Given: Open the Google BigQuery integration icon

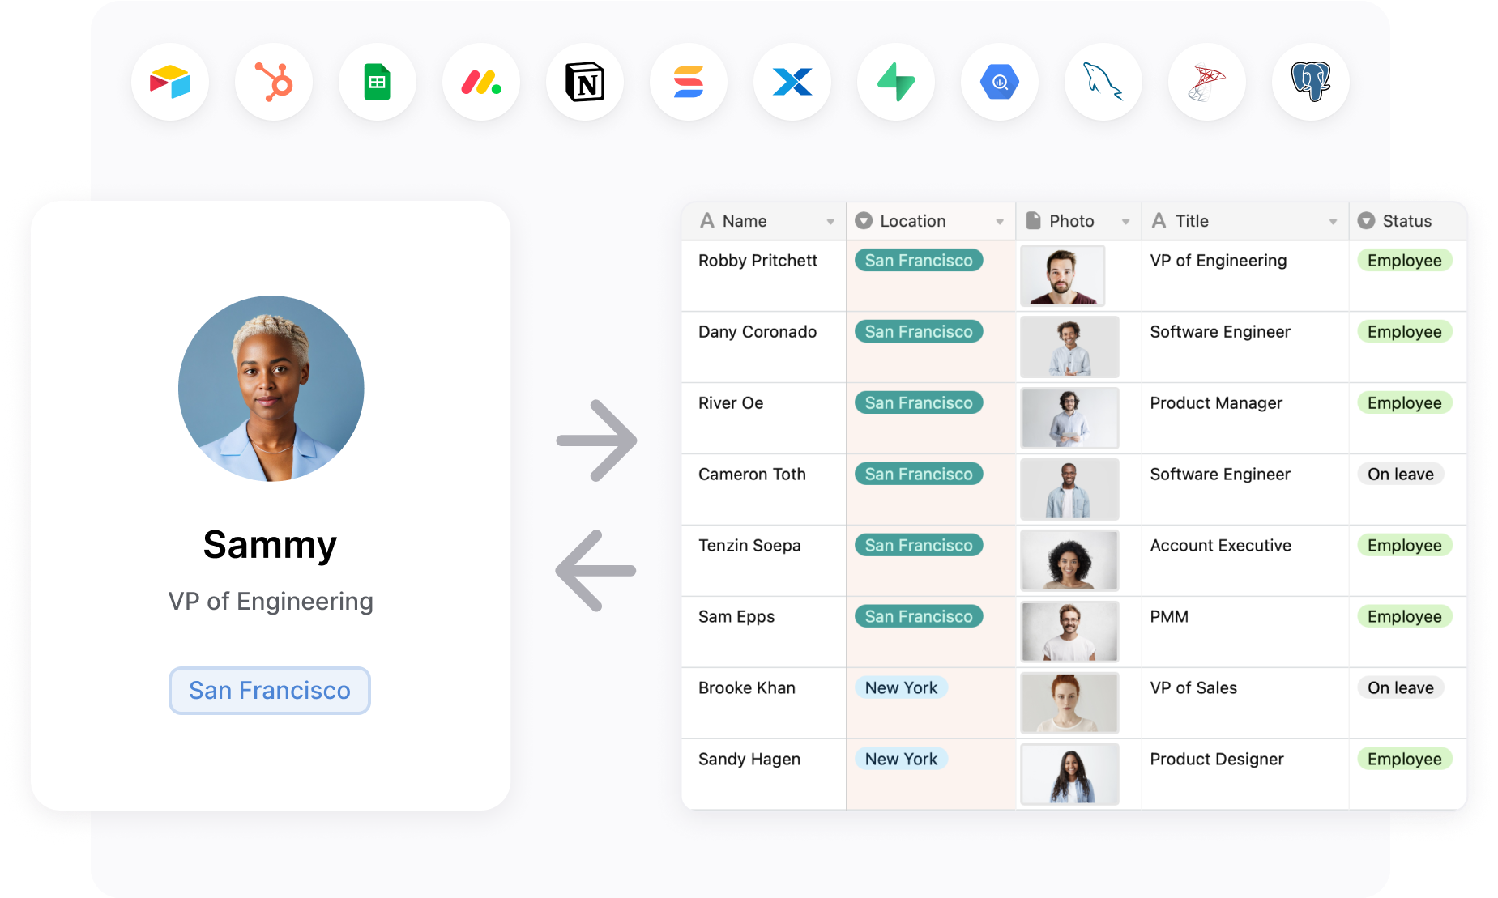Looking at the screenshot, I should tap(1000, 82).
